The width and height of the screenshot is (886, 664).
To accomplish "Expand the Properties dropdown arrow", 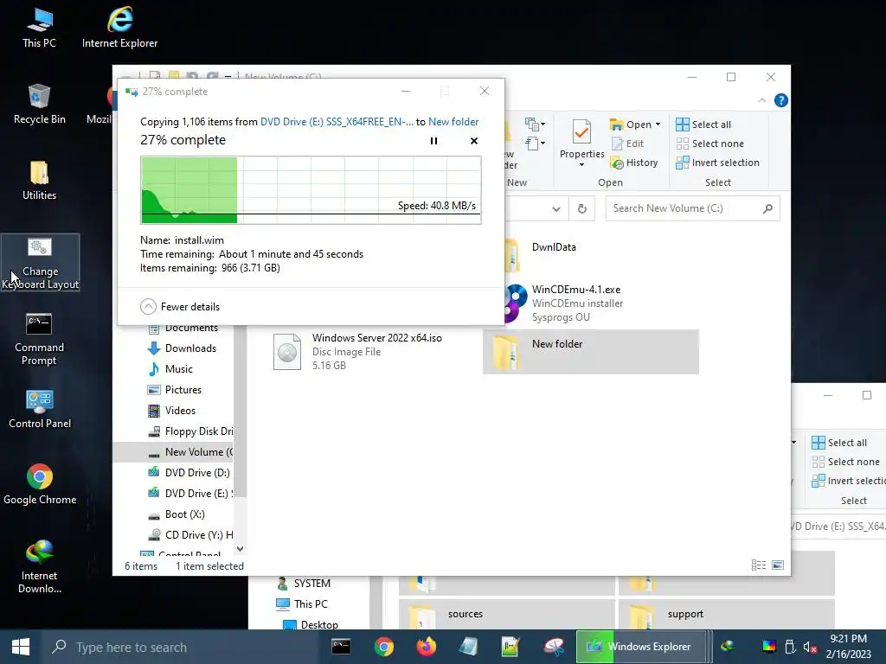I will coord(581,165).
